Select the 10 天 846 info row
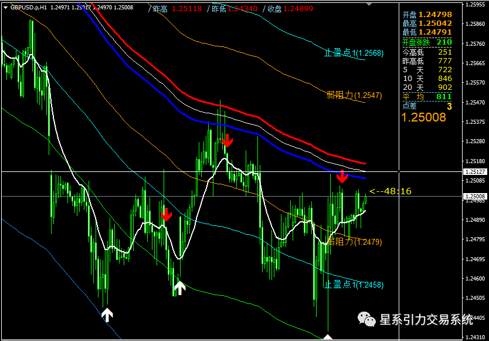Image resolution: width=489 pixels, height=341 pixels. (x=427, y=79)
